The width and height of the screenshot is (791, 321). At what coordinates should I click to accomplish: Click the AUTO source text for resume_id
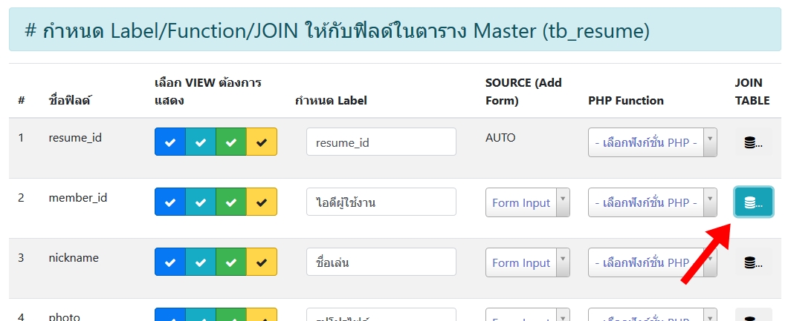tap(500, 137)
